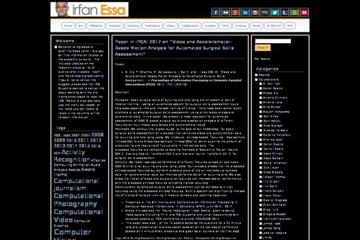The height and width of the screenshot is (240, 360).
Task: Select the Aware Home tag
Action: pyautogui.click(x=74, y=172)
